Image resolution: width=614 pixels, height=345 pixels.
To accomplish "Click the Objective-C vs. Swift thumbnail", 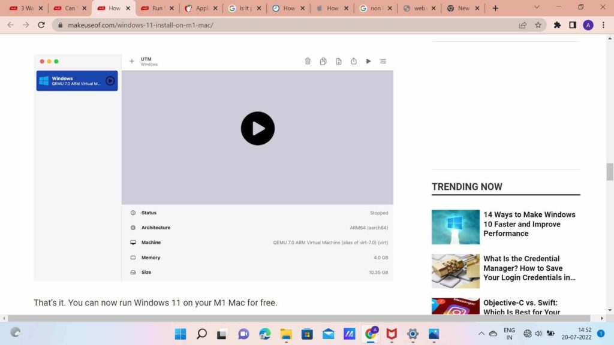I will click(456, 306).
